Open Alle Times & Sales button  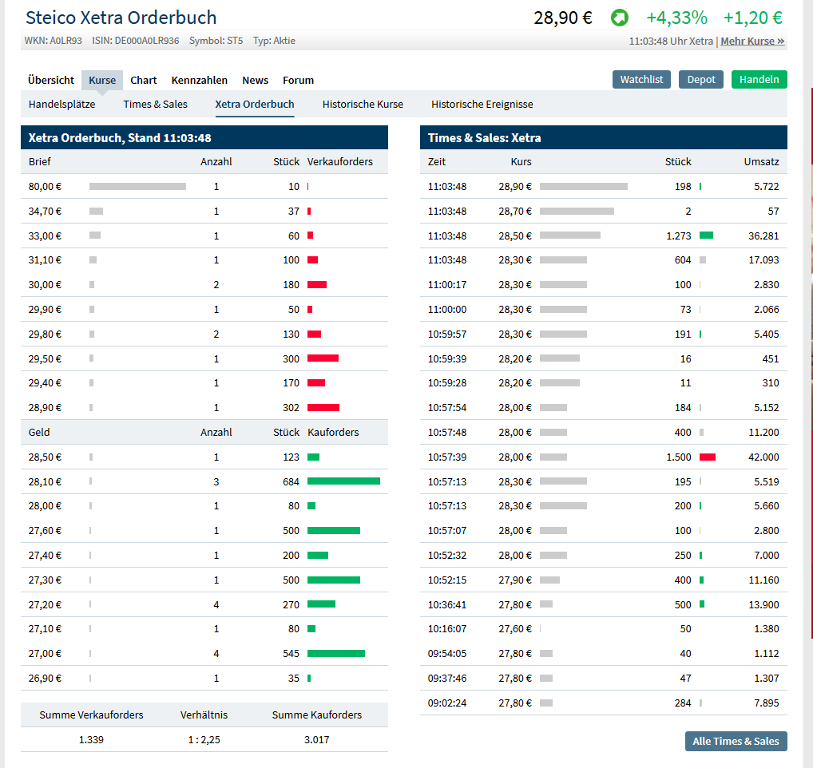tap(736, 741)
